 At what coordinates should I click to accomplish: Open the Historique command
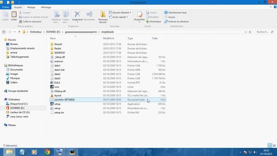pyautogui.click(x=154, y=22)
